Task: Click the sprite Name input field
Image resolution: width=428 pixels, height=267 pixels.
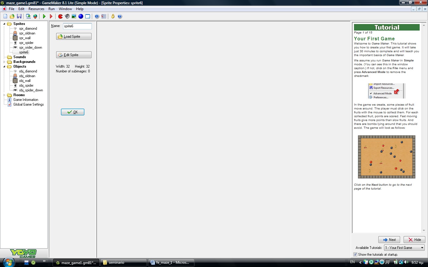Action: click(77, 26)
